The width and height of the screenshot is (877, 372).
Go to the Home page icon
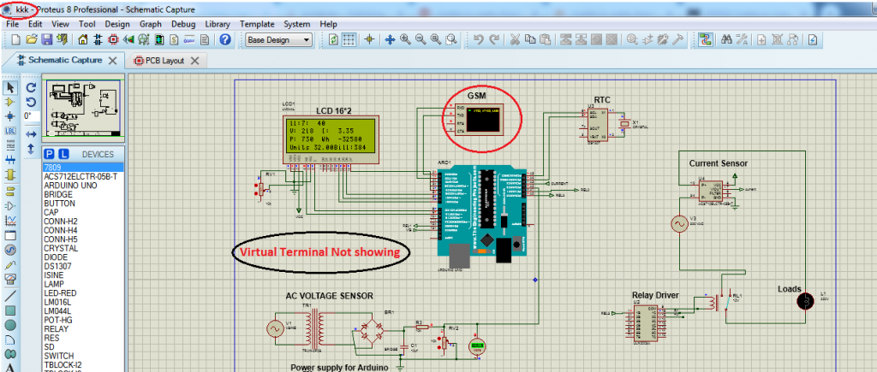83,39
